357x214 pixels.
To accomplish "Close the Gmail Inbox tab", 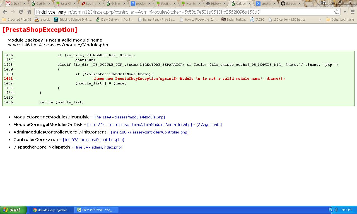I will 25,4.
